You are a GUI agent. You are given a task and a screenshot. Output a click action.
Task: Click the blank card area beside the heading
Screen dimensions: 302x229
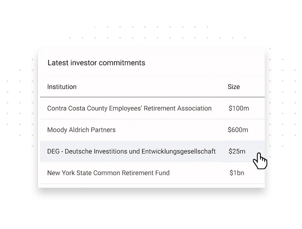(x=204, y=63)
